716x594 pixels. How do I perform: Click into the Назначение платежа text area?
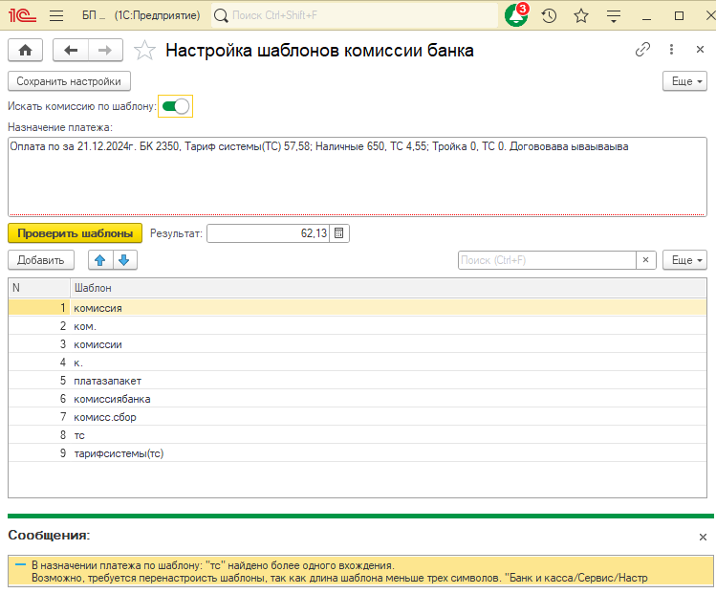click(358, 177)
